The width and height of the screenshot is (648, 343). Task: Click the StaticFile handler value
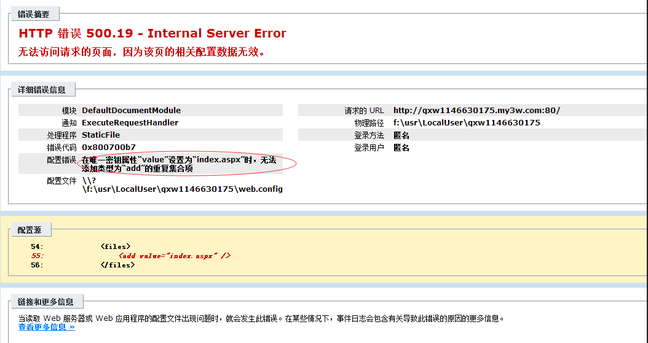coord(101,135)
